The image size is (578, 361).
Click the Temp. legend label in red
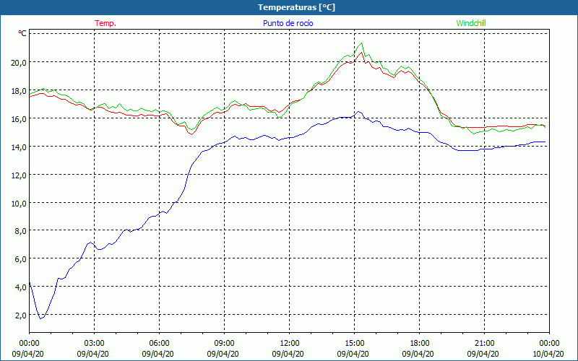coord(105,23)
